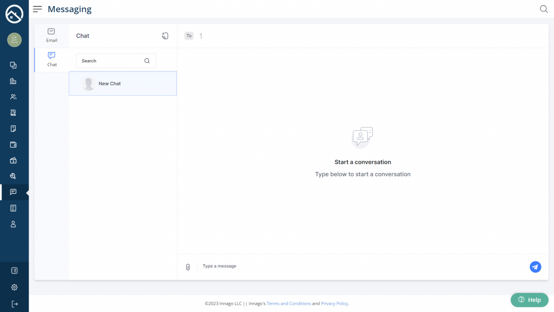554x312 pixels.
Task: Send message with the blue arrow button
Action: pyautogui.click(x=535, y=266)
